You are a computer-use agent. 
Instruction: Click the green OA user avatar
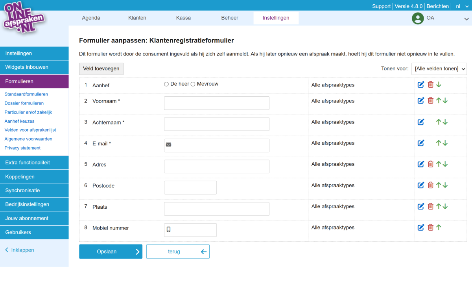point(418,18)
